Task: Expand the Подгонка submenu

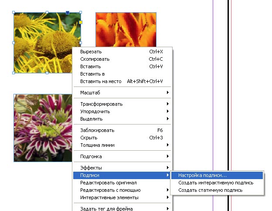Action: click(122, 156)
